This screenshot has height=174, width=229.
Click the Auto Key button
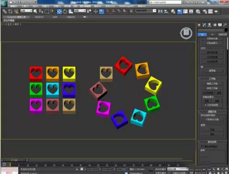click(x=161, y=169)
